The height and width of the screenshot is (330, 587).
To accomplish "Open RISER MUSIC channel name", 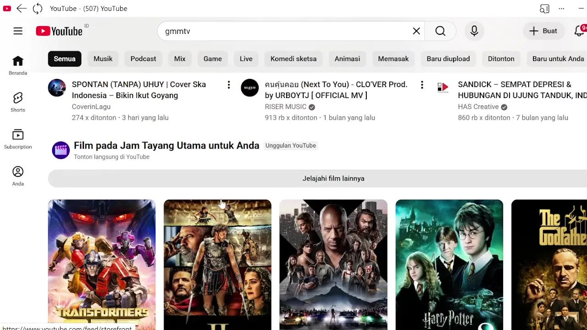I will coord(286,107).
